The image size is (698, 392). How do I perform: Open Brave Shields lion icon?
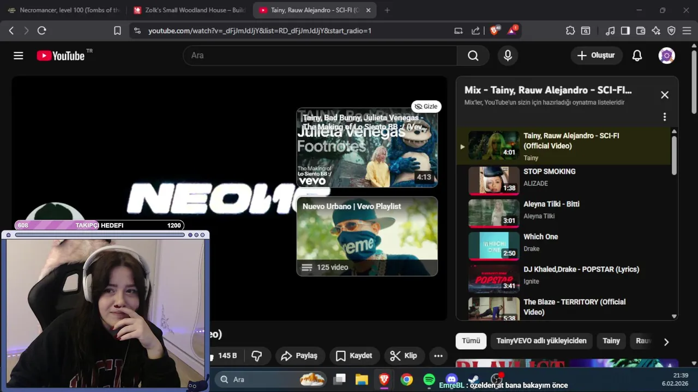(x=495, y=30)
